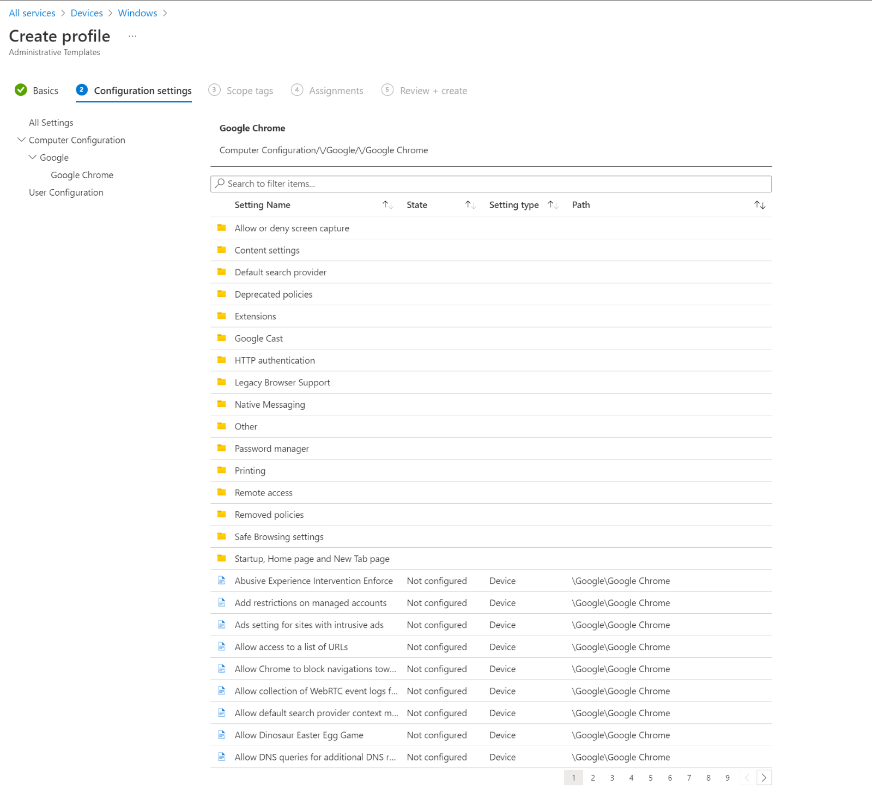
Task: Select the Configuration settings step
Action: coord(134,90)
